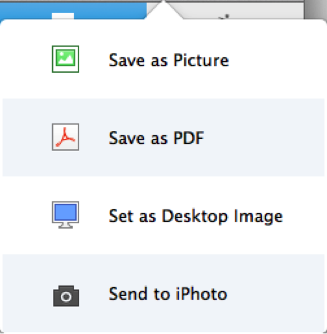327x334 pixels.
Task: Select Save as Picture
Action: click(x=163, y=59)
